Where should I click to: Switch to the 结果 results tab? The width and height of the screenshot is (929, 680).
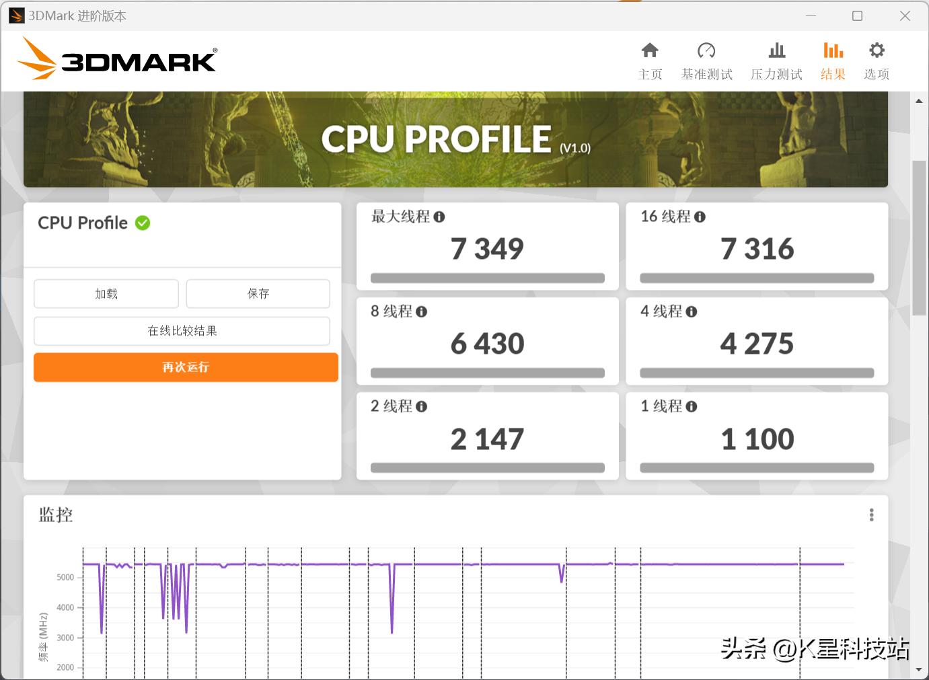(833, 59)
